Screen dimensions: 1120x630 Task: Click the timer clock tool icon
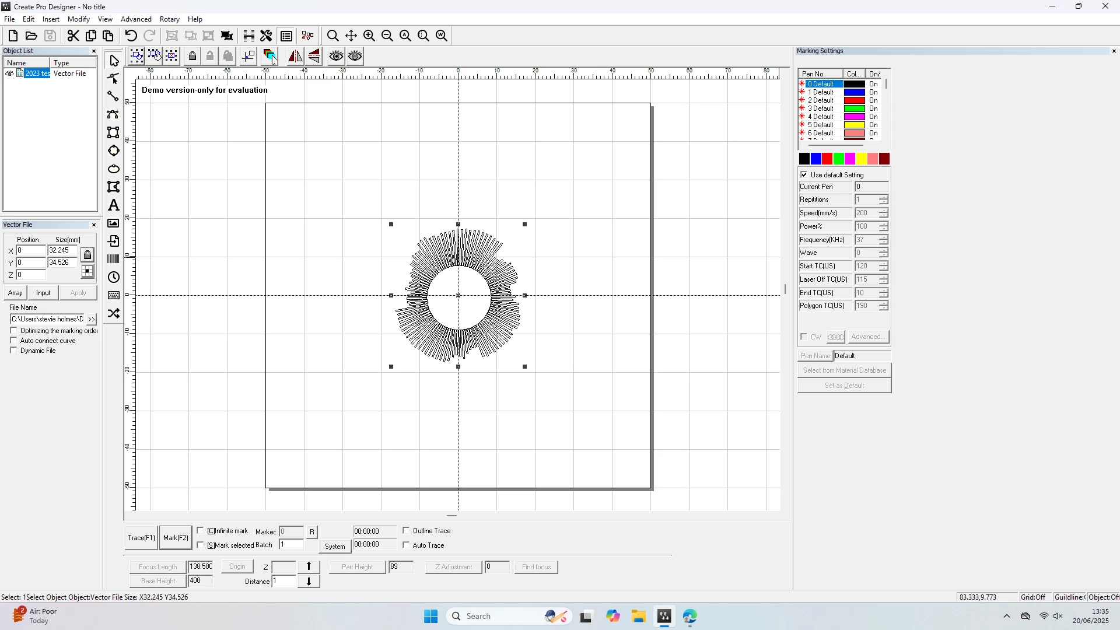pyautogui.click(x=114, y=277)
